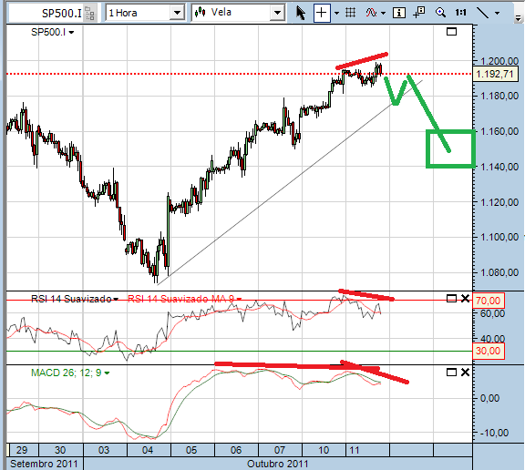Click the toolbar overflow arrow
Image resolution: width=525 pixels, height=470 pixels.
point(518,19)
